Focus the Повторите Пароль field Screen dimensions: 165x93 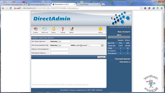point(60,53)
